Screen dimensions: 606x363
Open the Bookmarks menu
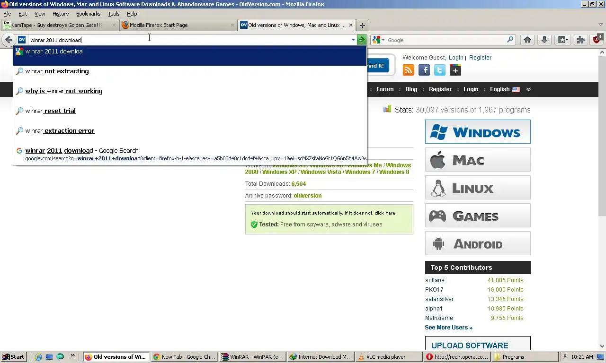[x=89, y=14]
